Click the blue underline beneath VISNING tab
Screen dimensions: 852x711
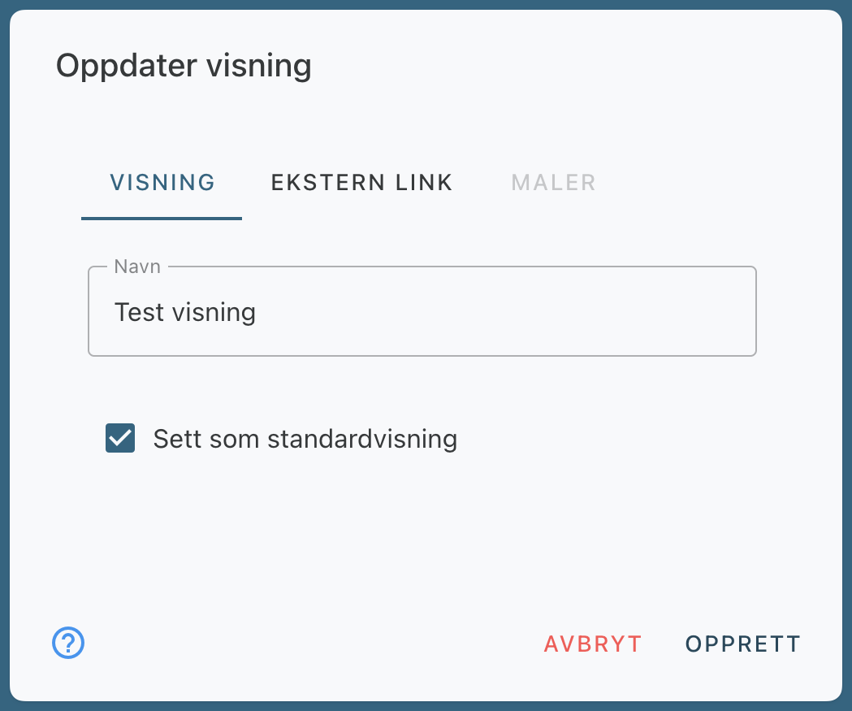[162, 218]
